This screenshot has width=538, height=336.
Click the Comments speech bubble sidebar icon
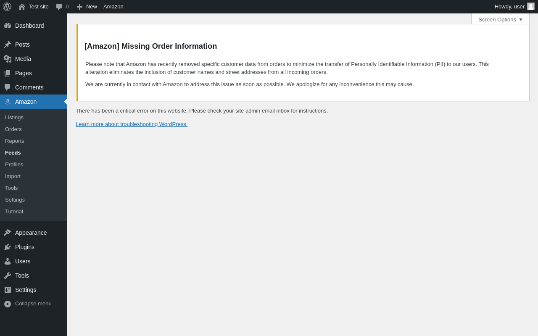8,87
